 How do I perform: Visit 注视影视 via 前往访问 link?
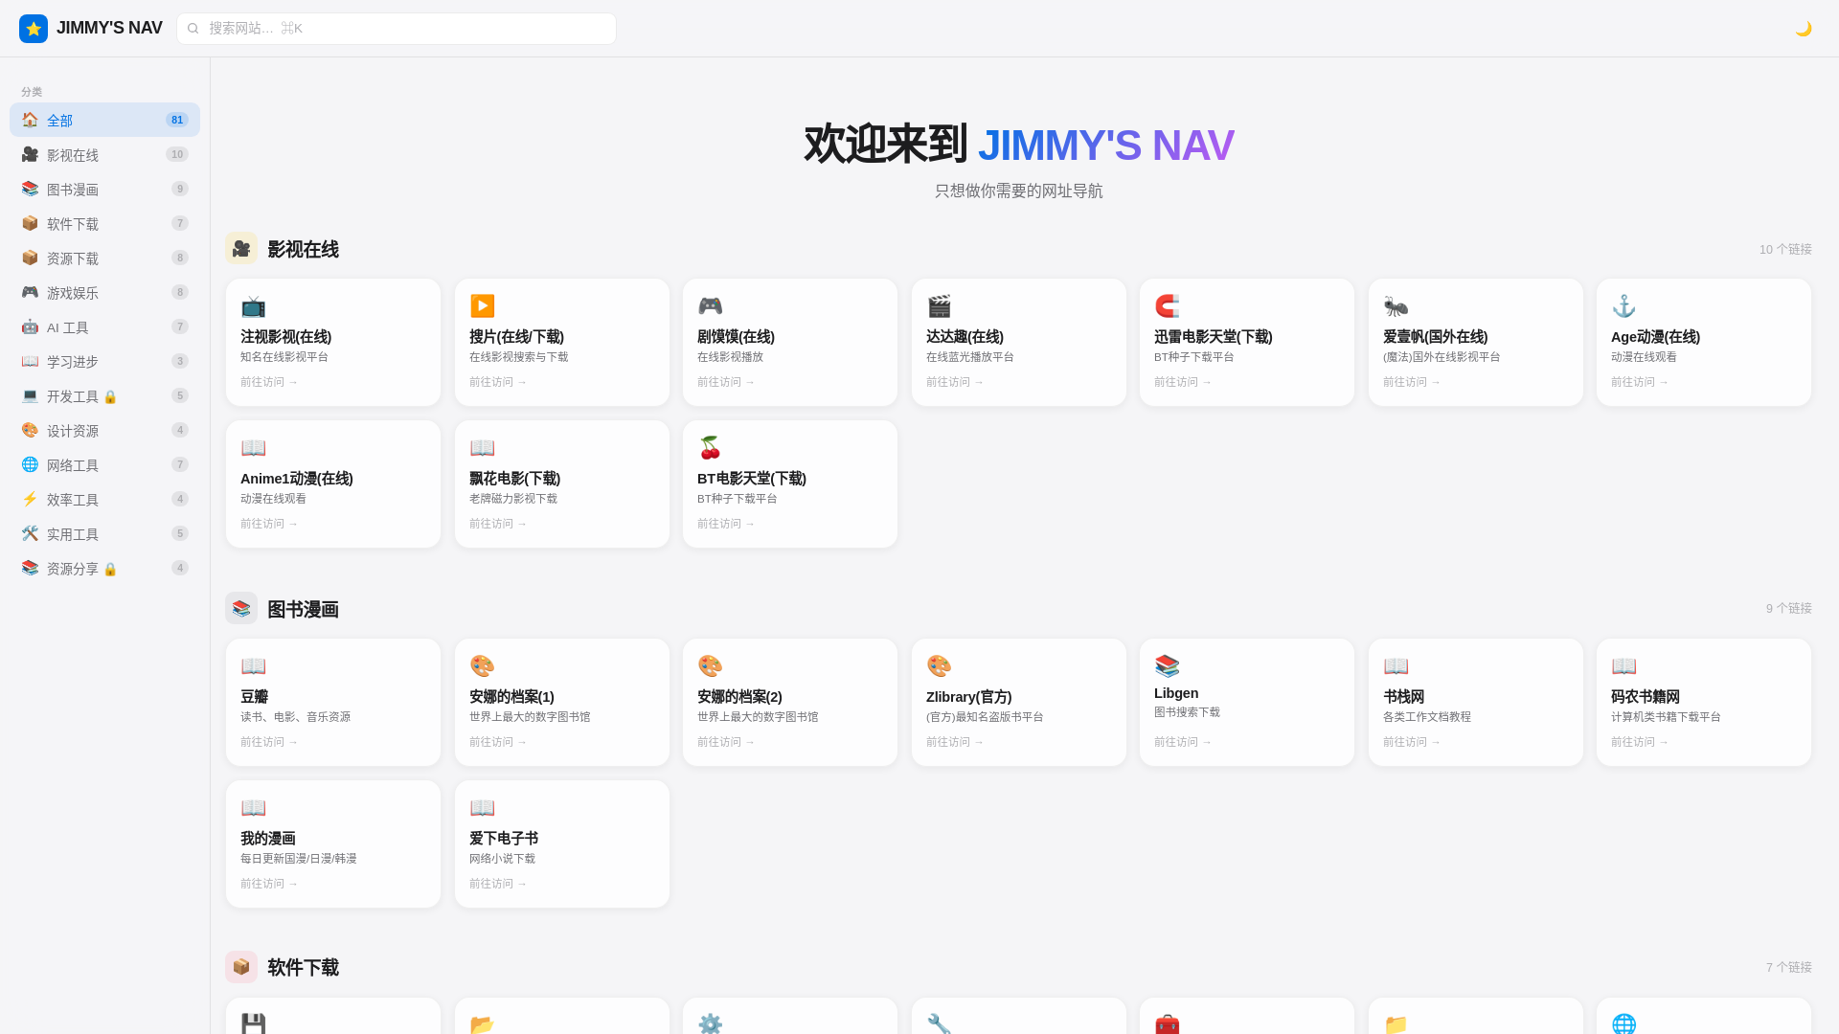[x=269, y=382]
